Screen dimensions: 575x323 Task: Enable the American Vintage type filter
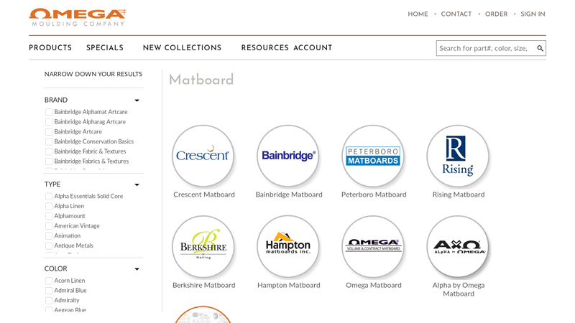pos(49,226)
